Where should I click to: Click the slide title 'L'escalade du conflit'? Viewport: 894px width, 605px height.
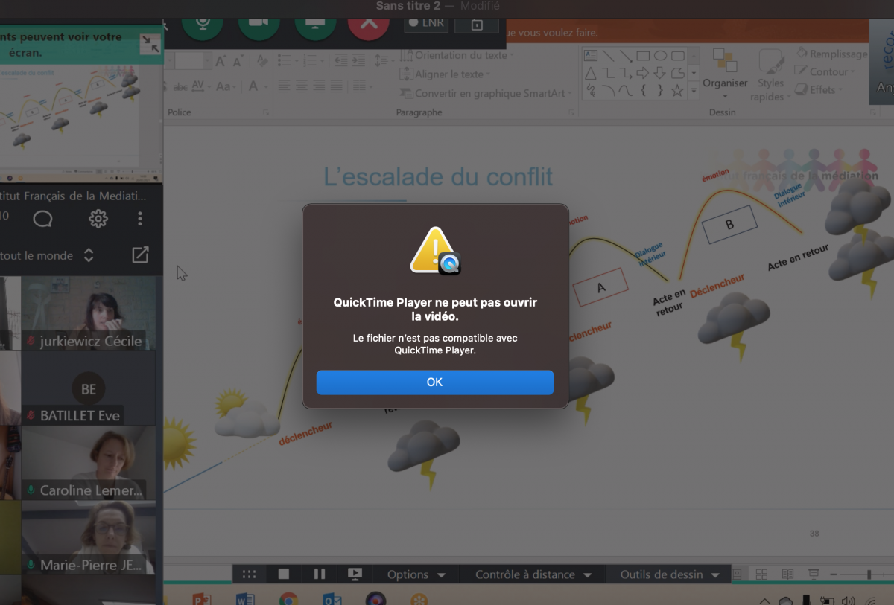point(438,177)
